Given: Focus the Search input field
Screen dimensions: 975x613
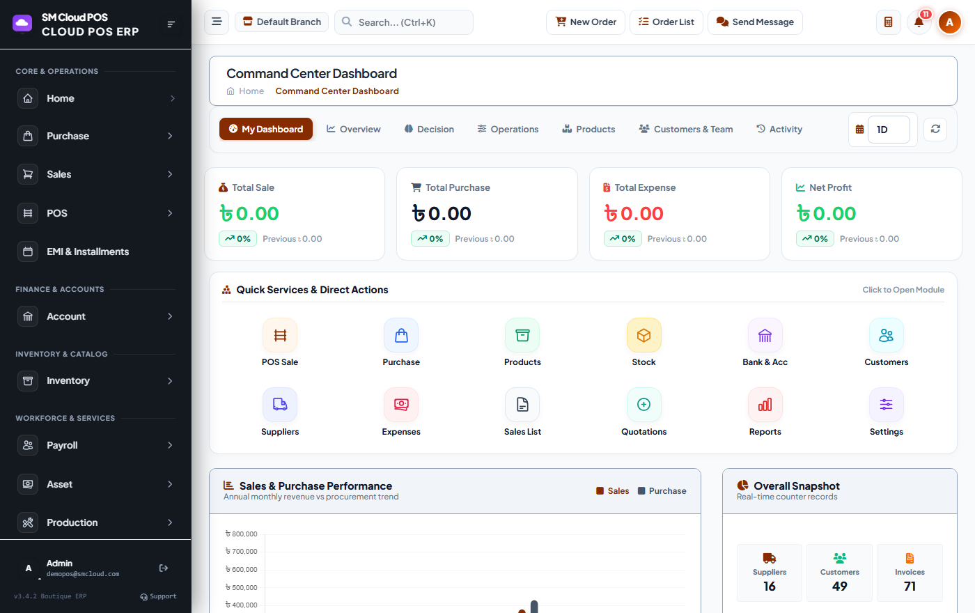Looking at the screenshot, I should pyautogui.click(x=404, y=22).
